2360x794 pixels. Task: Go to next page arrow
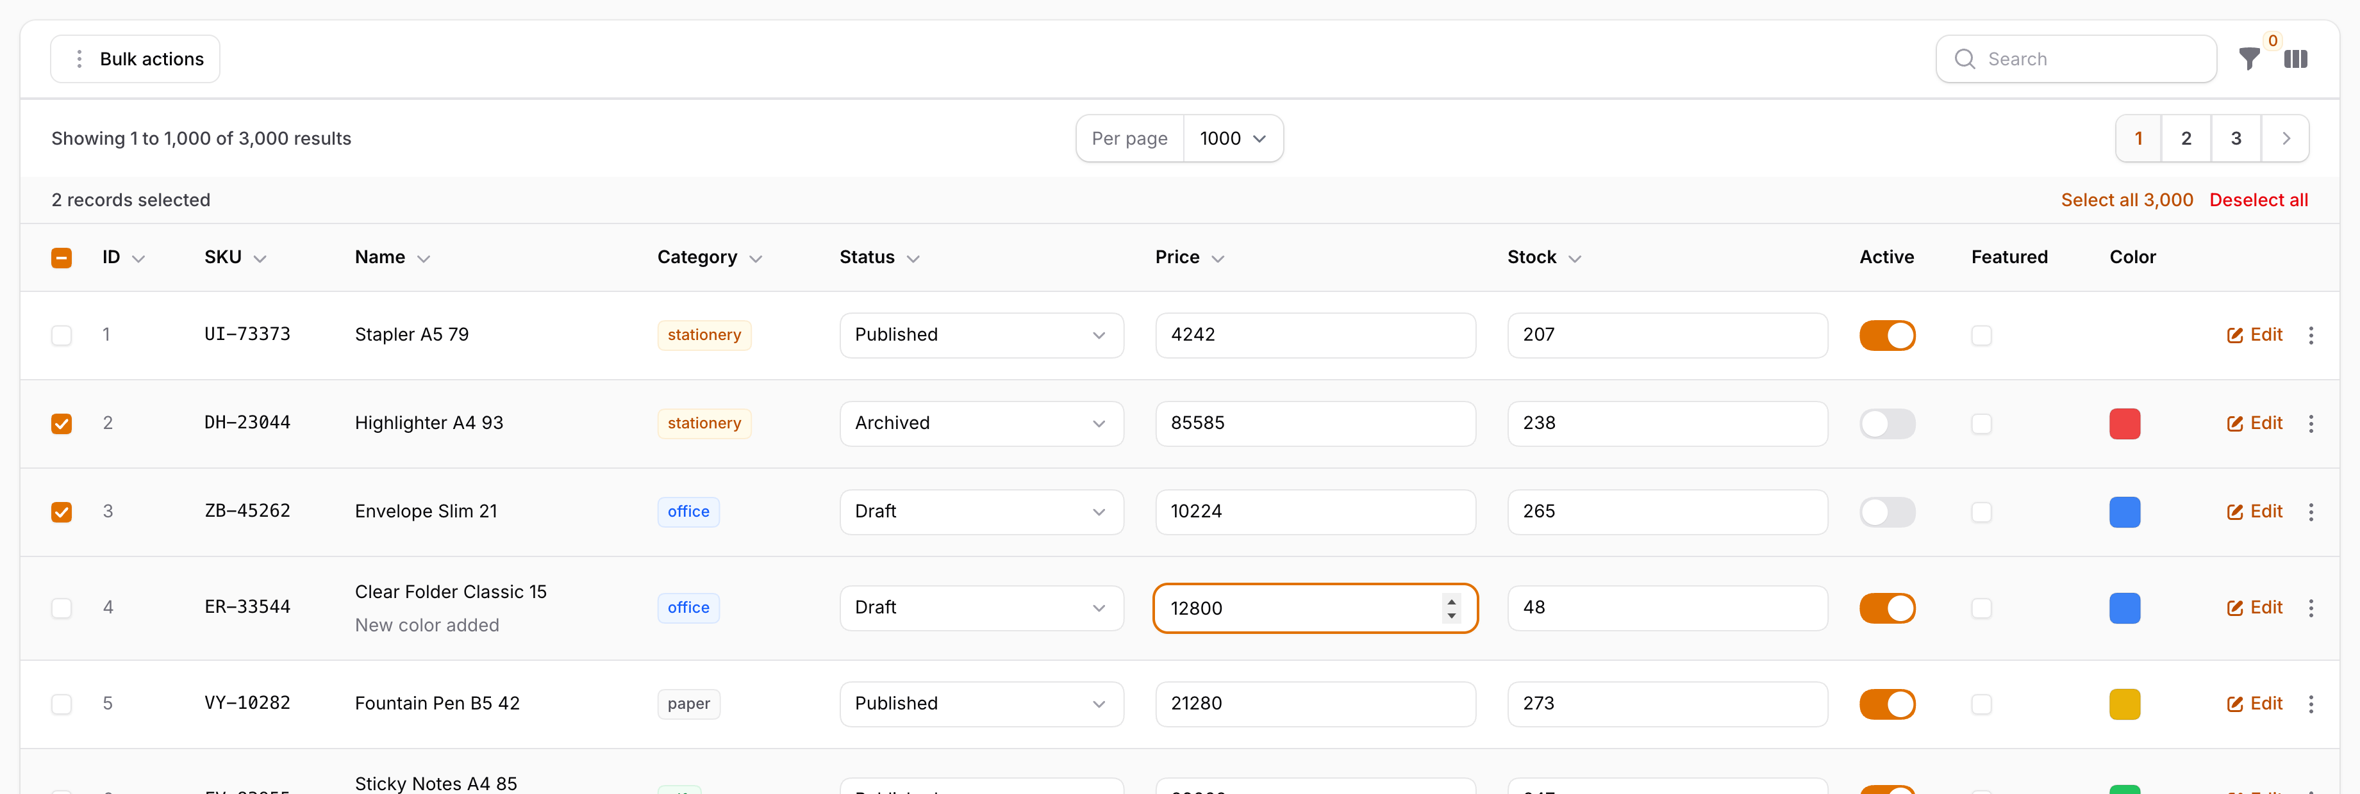(2285, 138)
